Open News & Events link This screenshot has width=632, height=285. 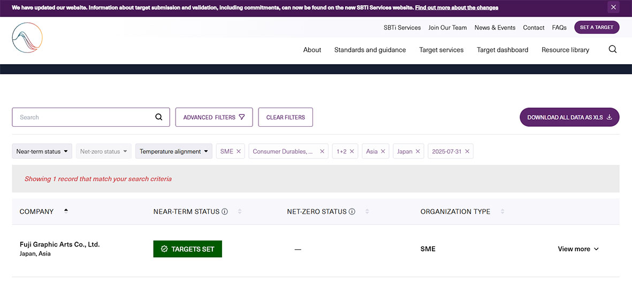pyautogui.click(x=494, y=28)
